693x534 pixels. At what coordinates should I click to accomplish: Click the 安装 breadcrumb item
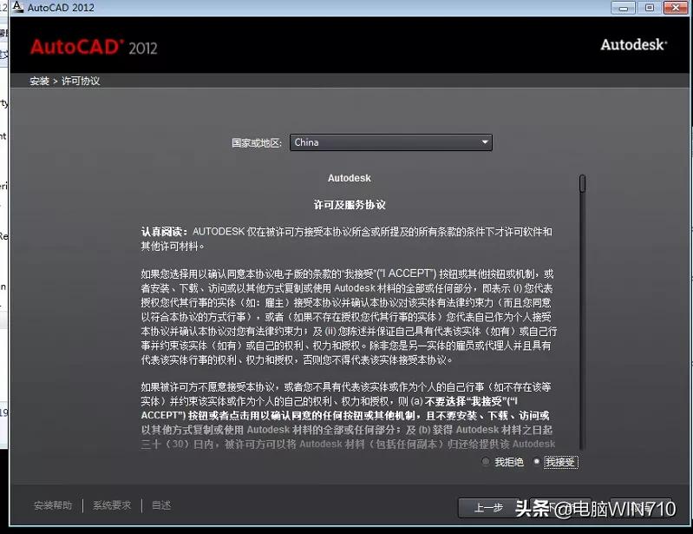click(x=39, y=81)
